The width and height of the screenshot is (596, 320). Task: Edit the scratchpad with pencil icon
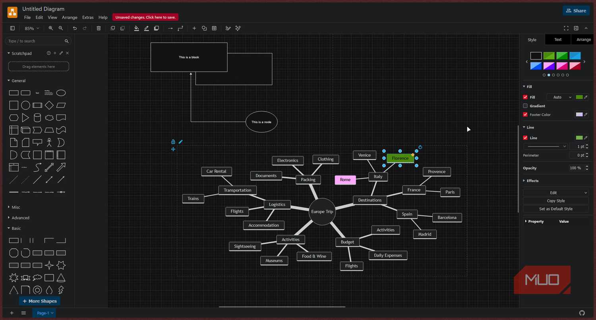(61, 53)
